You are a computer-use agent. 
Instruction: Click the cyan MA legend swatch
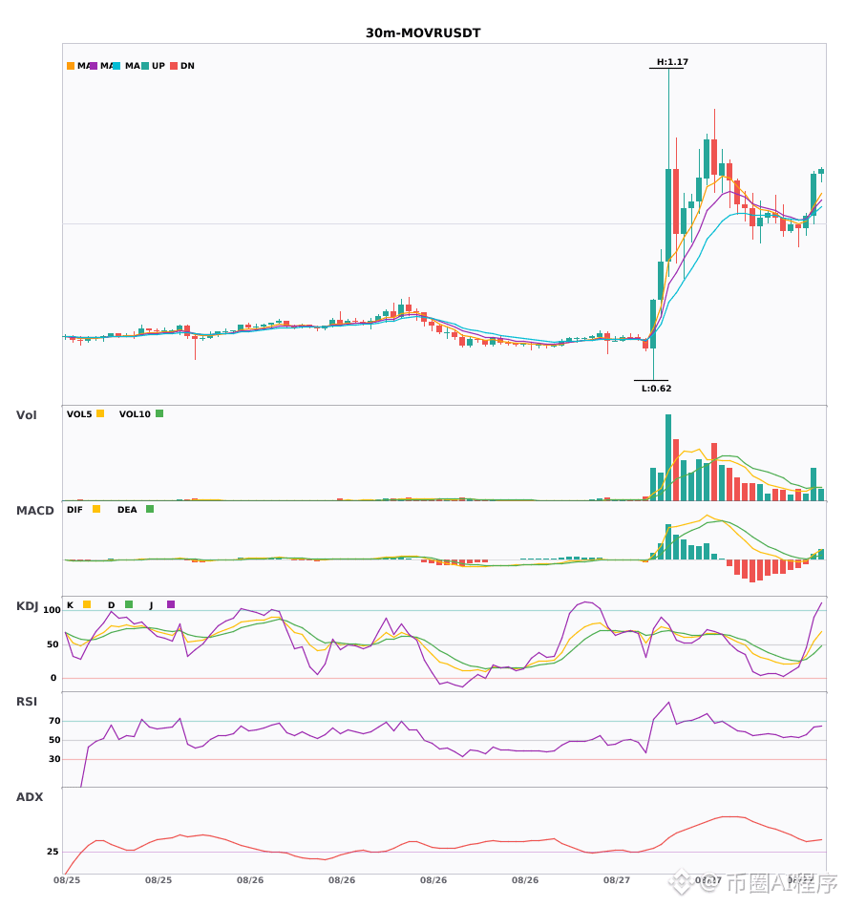(x=116, y=66)
